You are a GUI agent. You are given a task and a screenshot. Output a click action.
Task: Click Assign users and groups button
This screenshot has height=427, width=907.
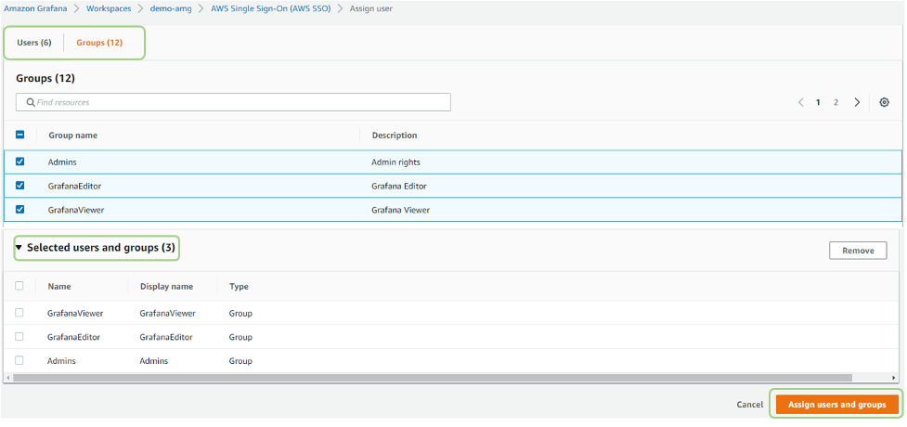(x=837, y=405)
